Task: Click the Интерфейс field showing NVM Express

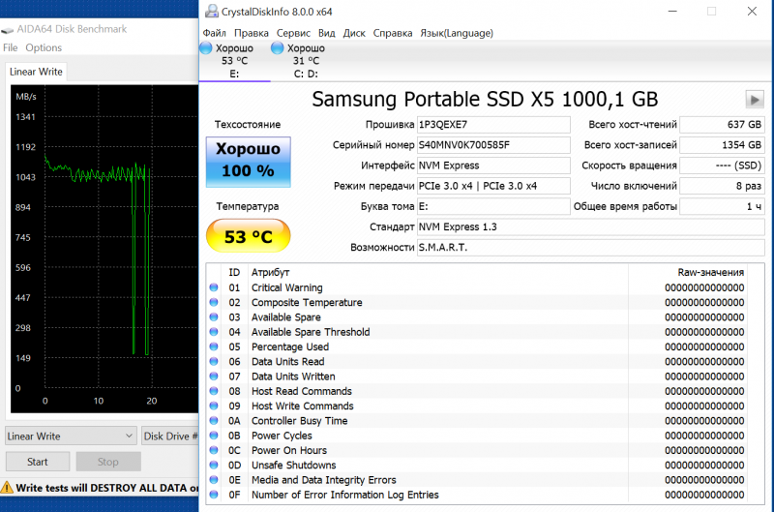Action: click(493, 166)
